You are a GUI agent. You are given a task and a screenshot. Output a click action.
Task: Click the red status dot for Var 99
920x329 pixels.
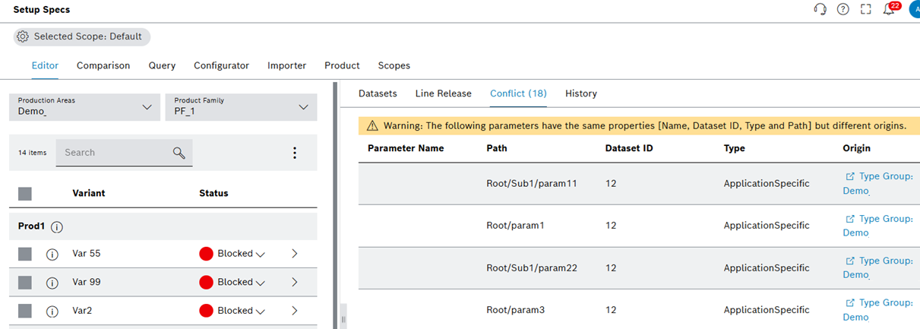[206, 283]
